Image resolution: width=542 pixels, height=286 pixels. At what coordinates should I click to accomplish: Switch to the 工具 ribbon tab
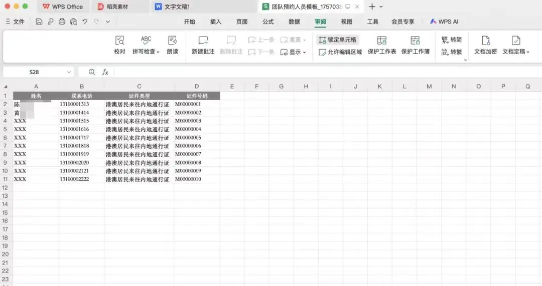pyautogui.click(x=372, y=22)
